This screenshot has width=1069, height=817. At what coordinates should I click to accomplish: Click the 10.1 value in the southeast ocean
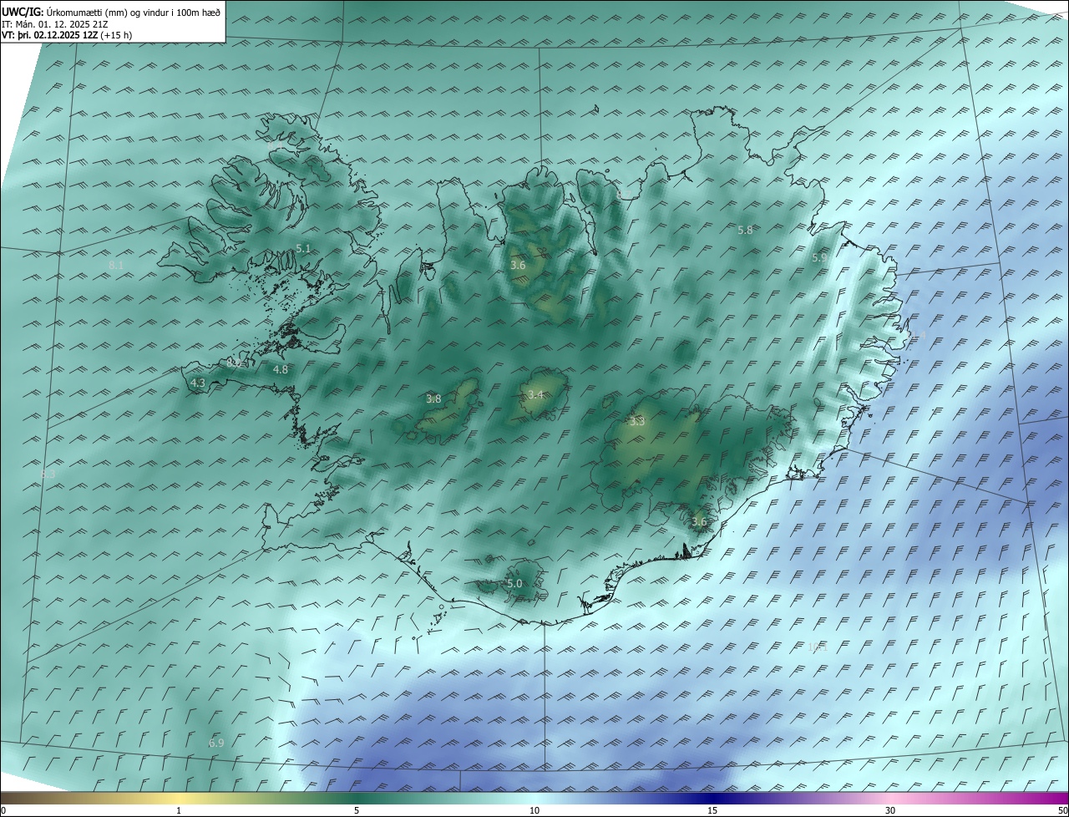click(x=817, y=646)
